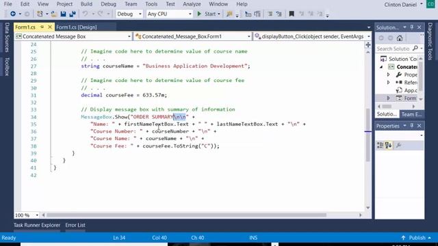Viewport: 438px width, 246px height.
Task: Select the App.config item in Solution Explorer
Action: pyautogui.click(x=407, y=90)
